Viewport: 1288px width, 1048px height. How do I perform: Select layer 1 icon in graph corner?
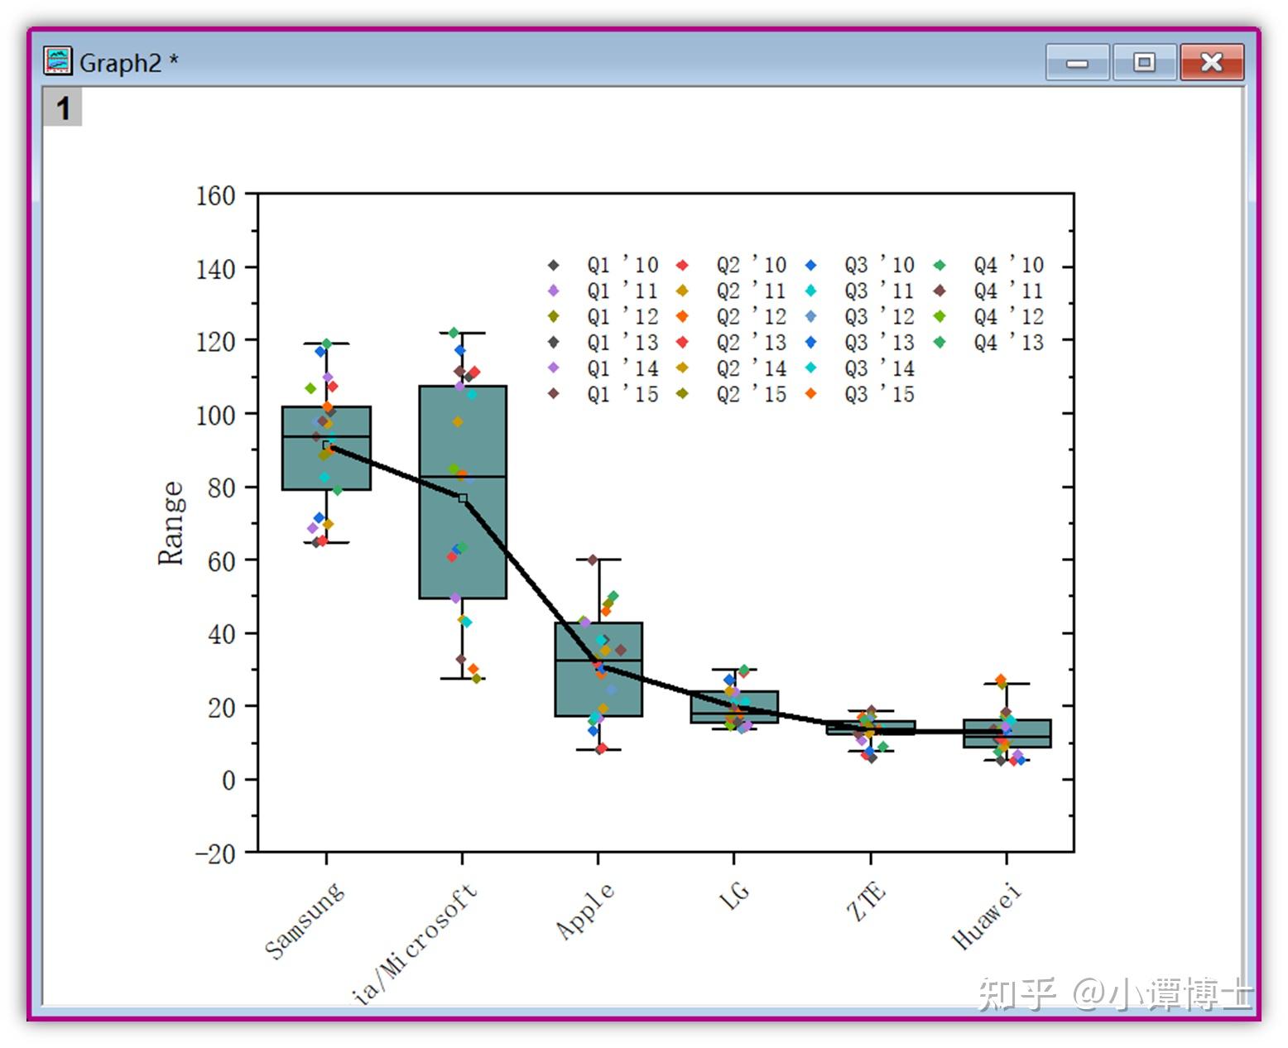63,108
